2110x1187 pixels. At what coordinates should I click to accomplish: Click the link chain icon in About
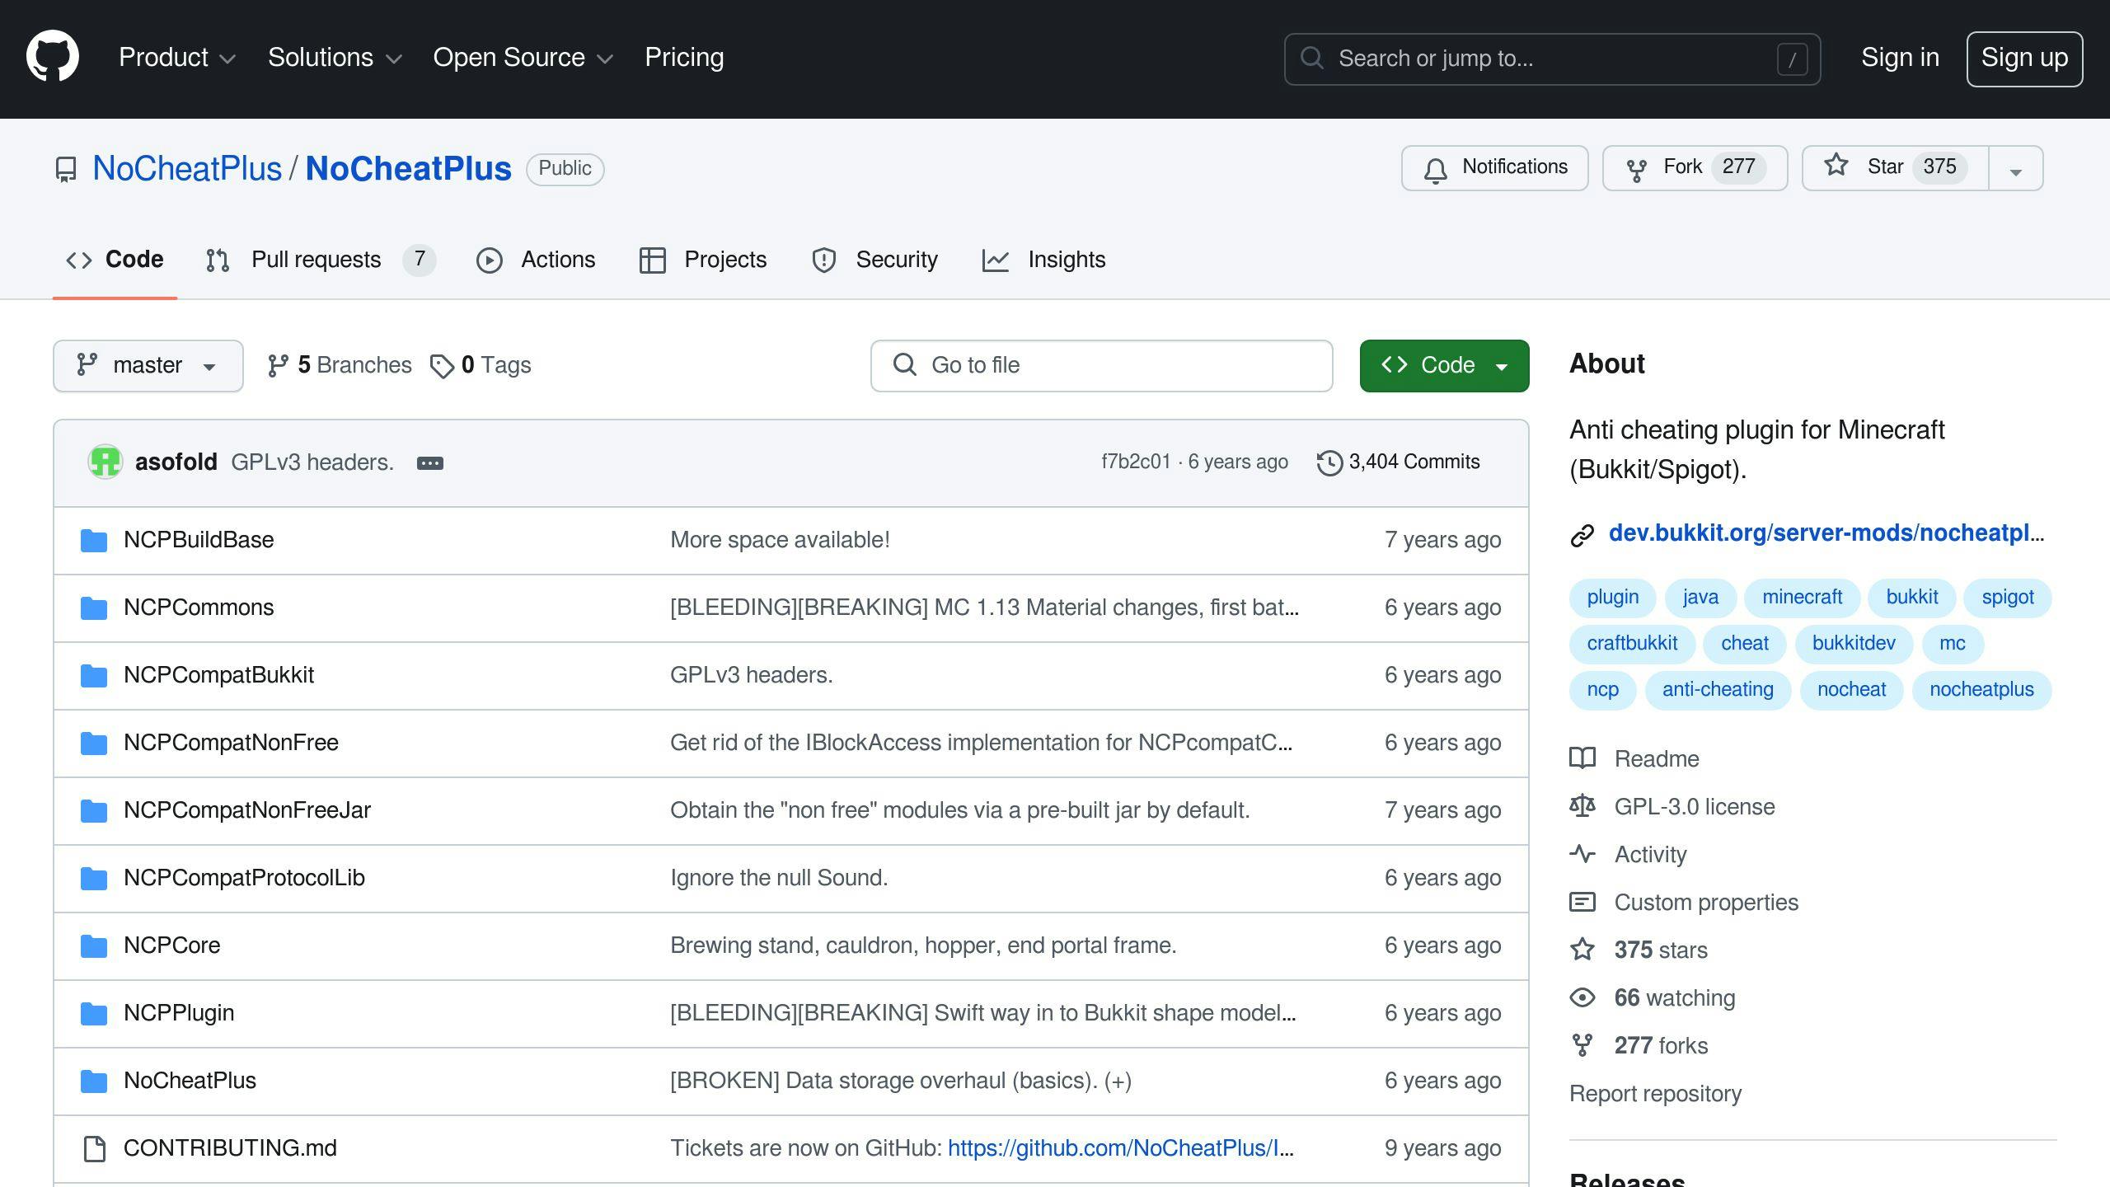point(1582,535)
